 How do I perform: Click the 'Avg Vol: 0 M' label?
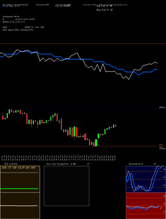point(104,6)
